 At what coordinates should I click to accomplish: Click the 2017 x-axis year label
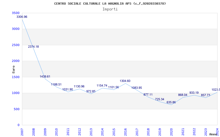pyautogui.click(x=137, y=132)
